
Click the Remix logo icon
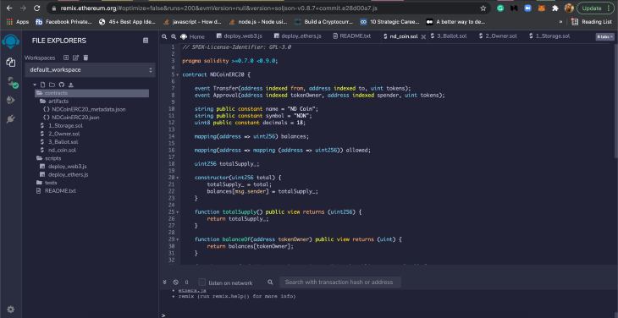pyautogui.click(x=11, y=41)
